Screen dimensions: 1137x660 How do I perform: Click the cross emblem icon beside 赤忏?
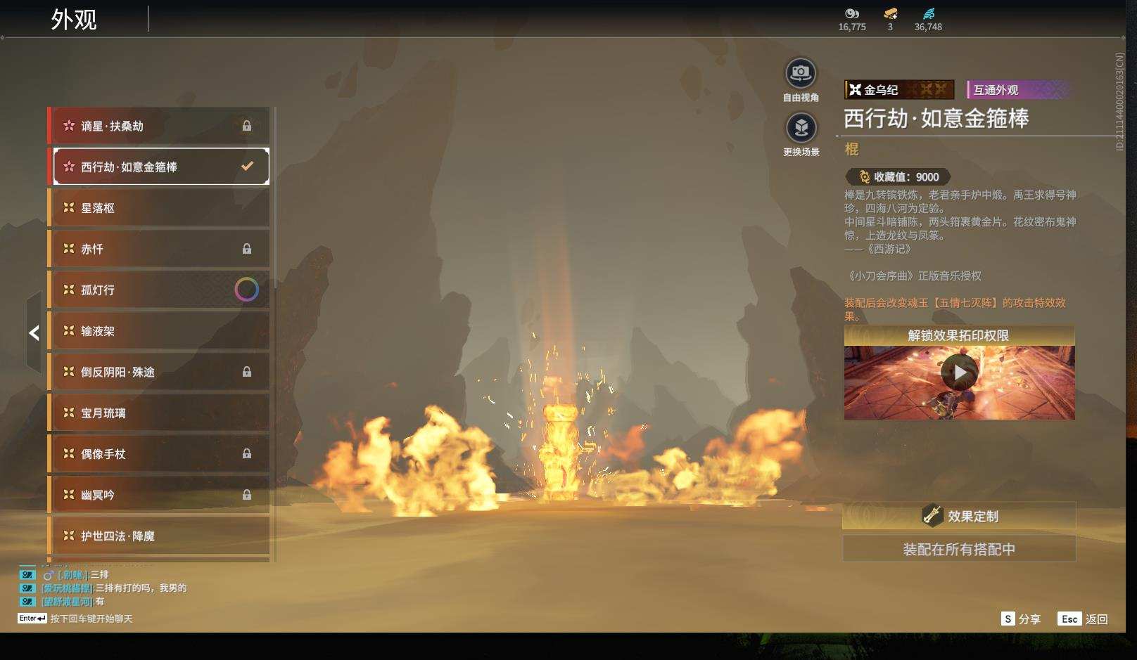pos(69,249)
